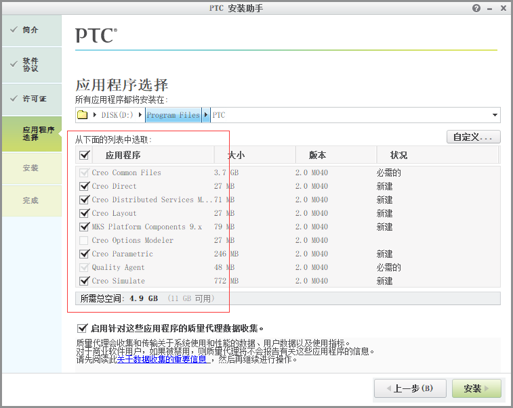Go to 简介 step in sidebar
Screen dimensions: 513x408
tap(32, 30)
